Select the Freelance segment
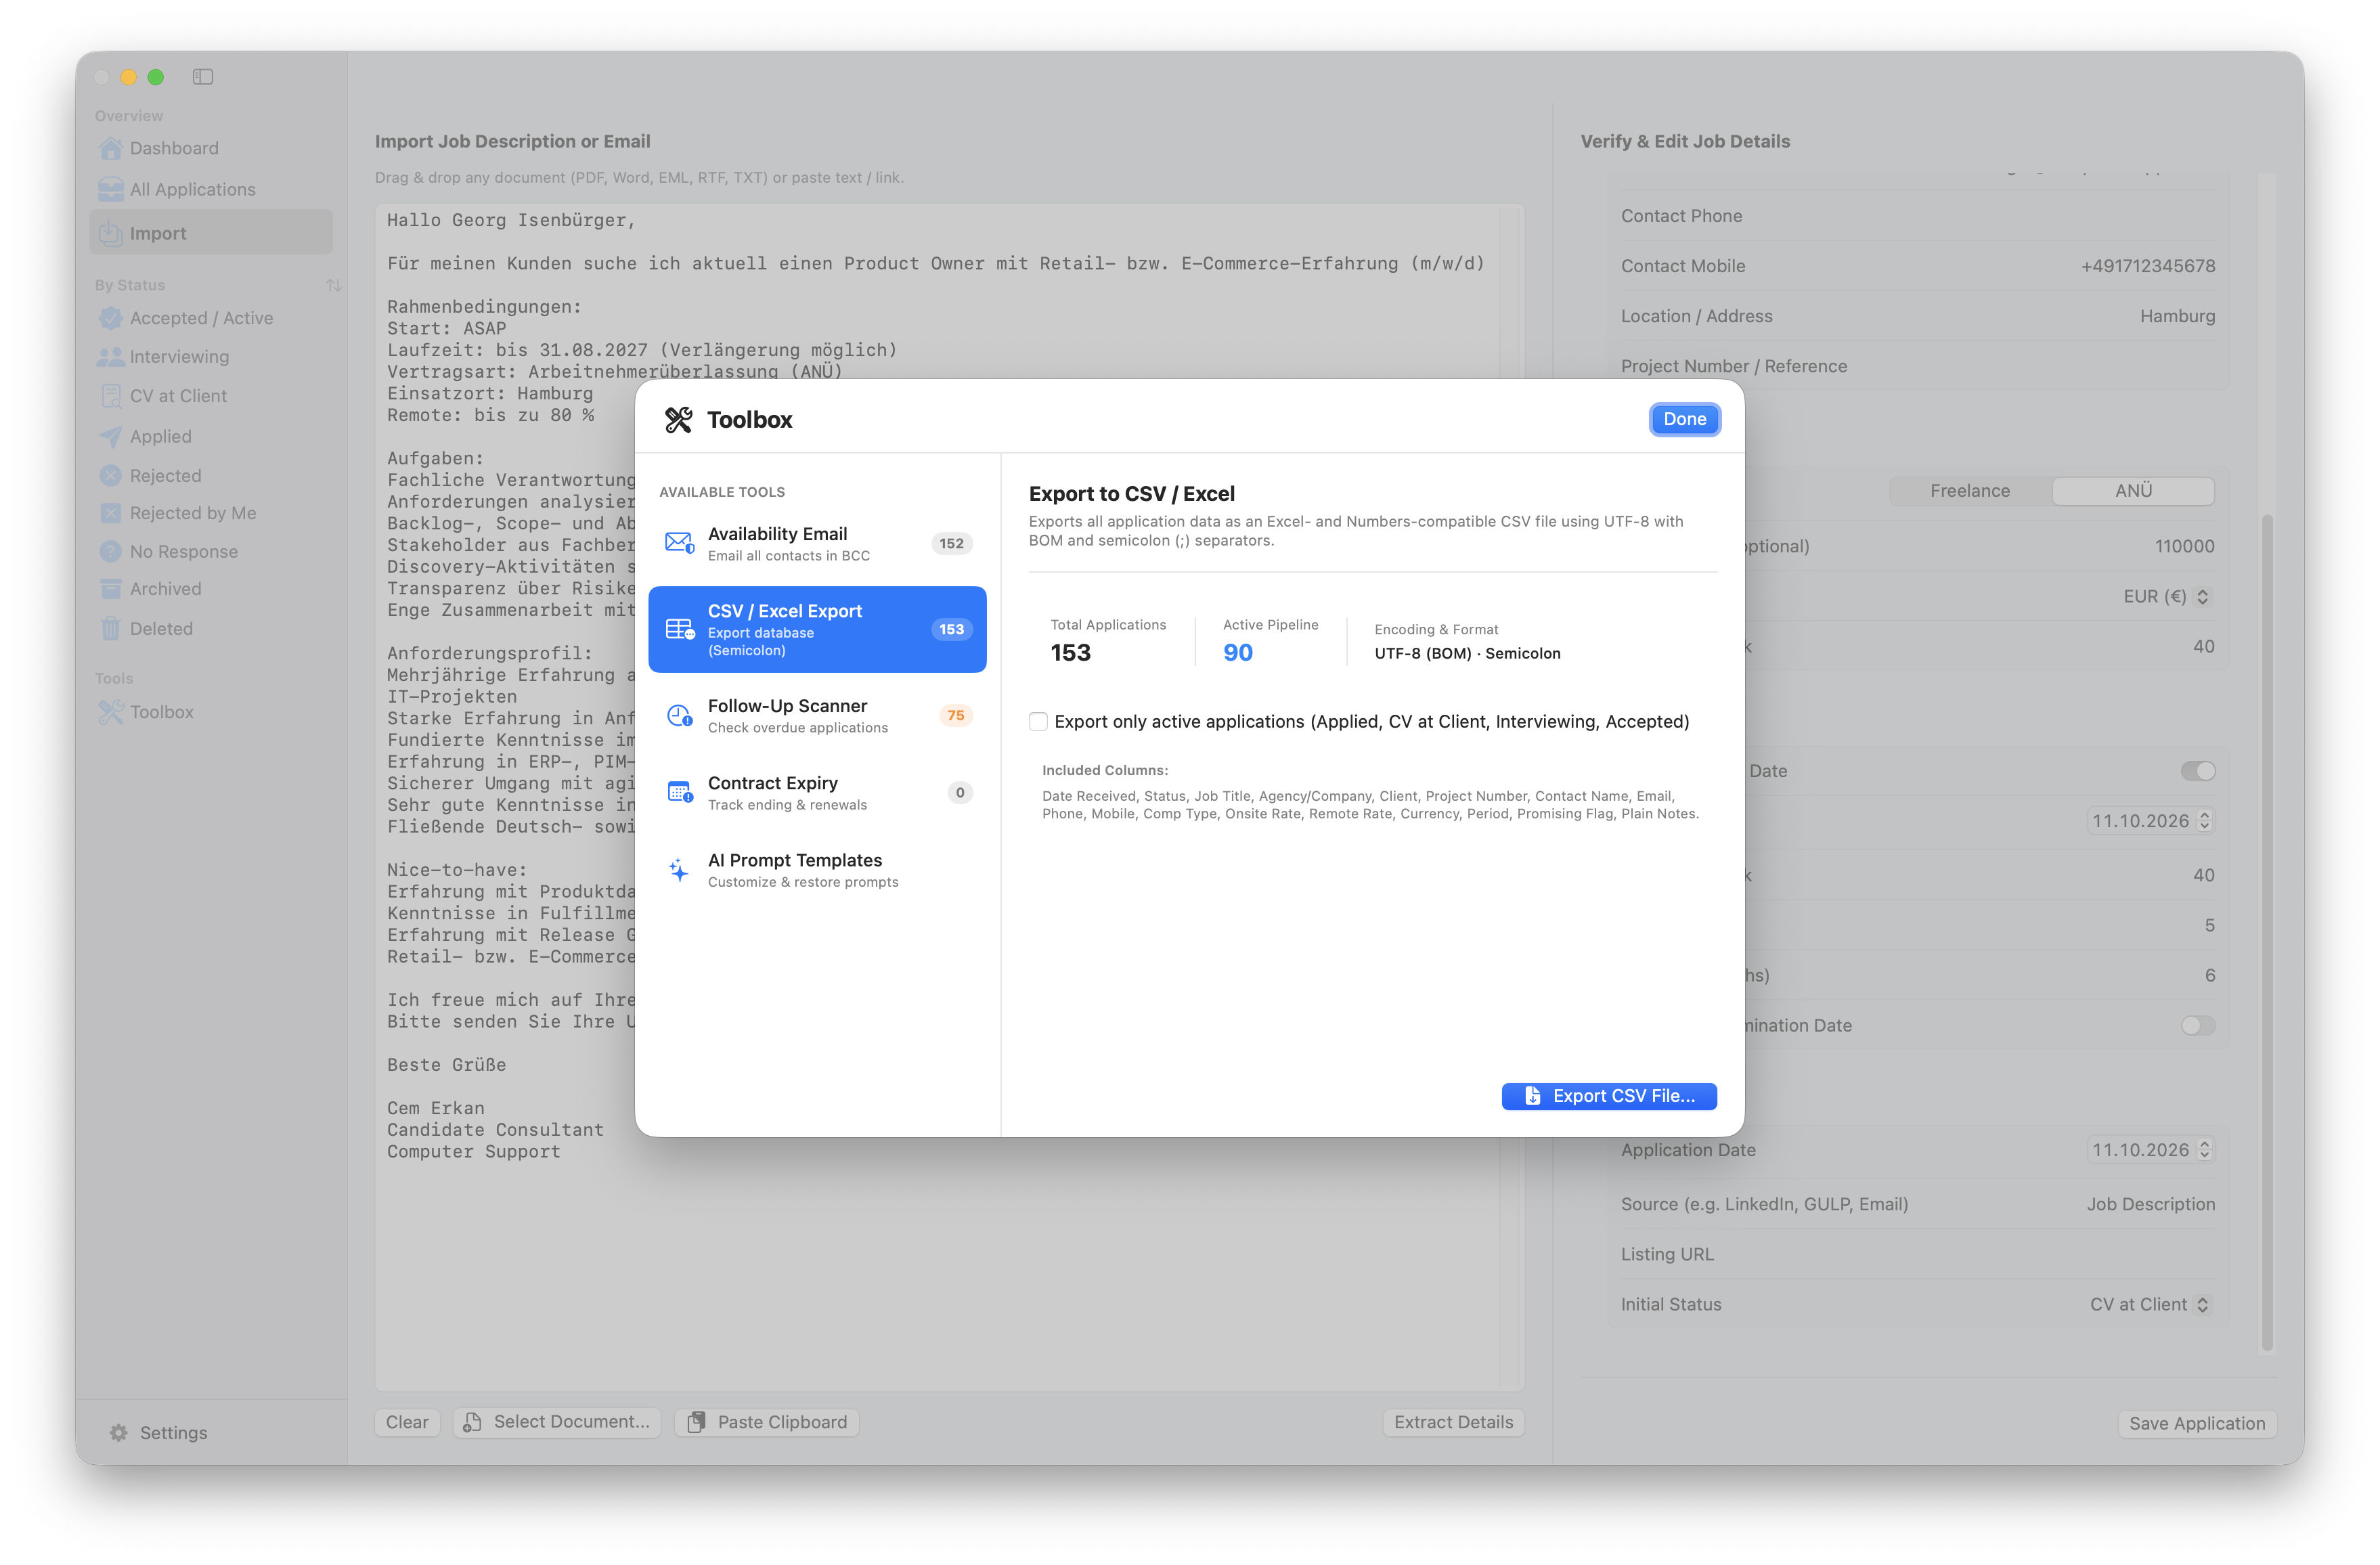 point(1970,491)
